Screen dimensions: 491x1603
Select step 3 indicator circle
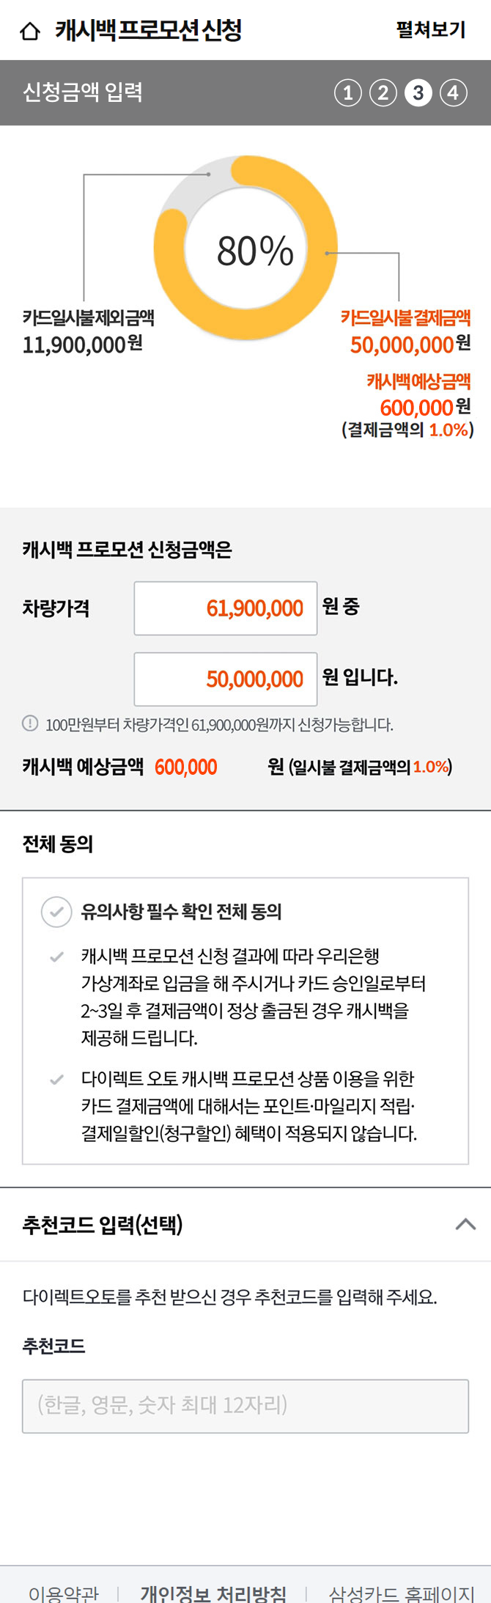click(x=418, y=93)
